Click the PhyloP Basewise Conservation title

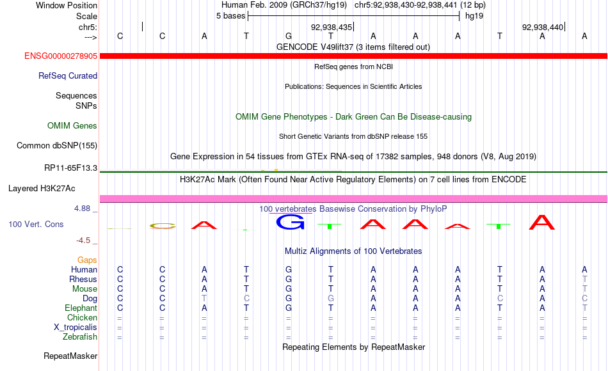click(x=353, y=209)
